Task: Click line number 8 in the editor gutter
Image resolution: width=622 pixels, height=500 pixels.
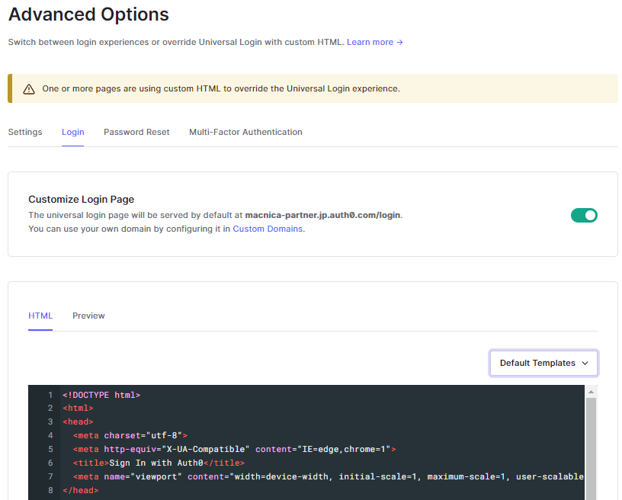Action: 50,490
